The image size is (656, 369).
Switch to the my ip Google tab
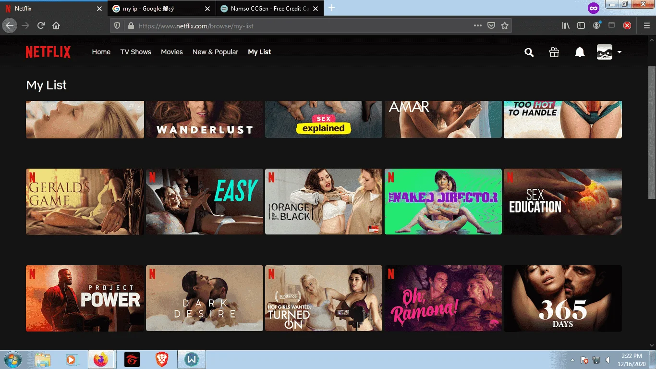(162, 9)
